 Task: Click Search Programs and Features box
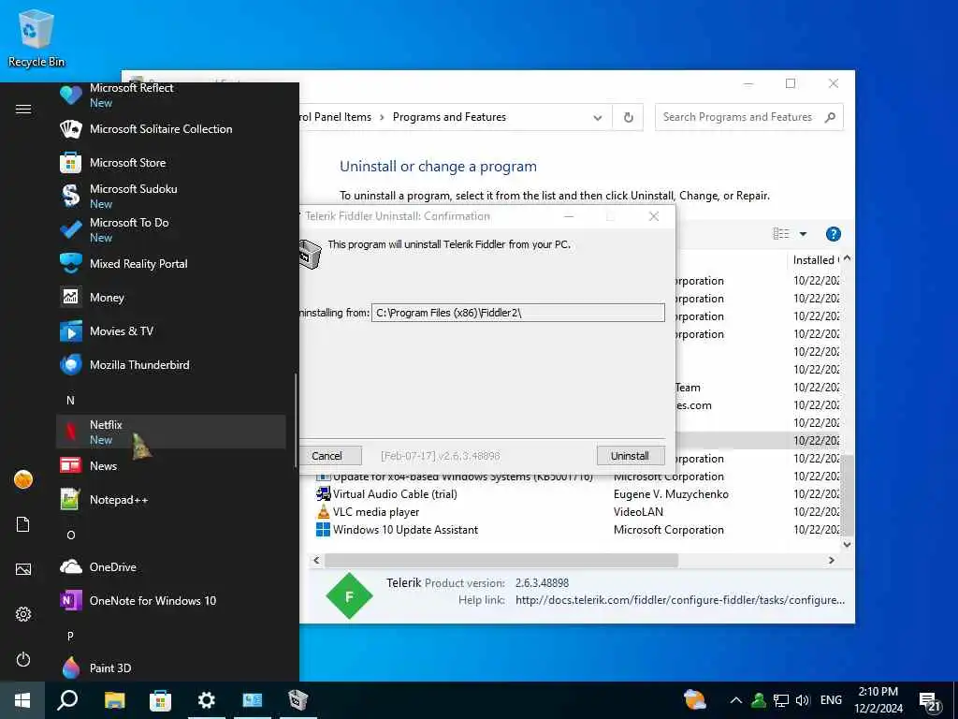pyautogui.click(x=749, y=117)
